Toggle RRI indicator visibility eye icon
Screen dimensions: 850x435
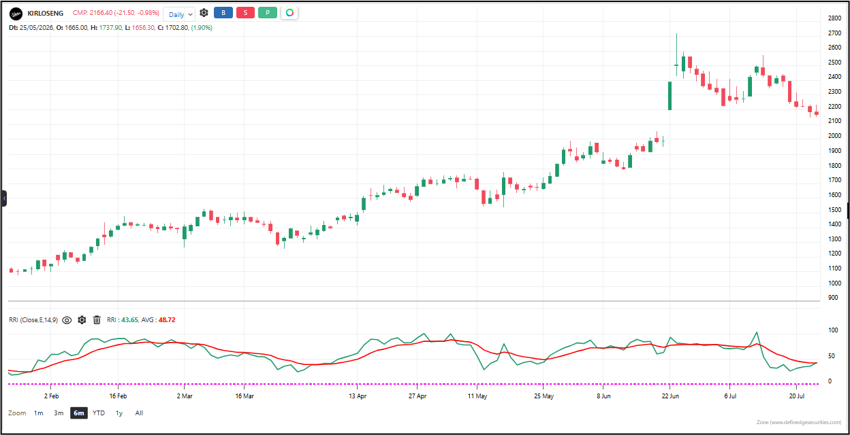tap(67, 319)
